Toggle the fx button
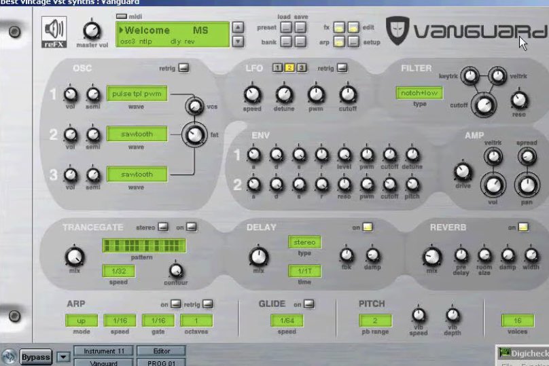The image size is (549, 366). coord(338,27)
